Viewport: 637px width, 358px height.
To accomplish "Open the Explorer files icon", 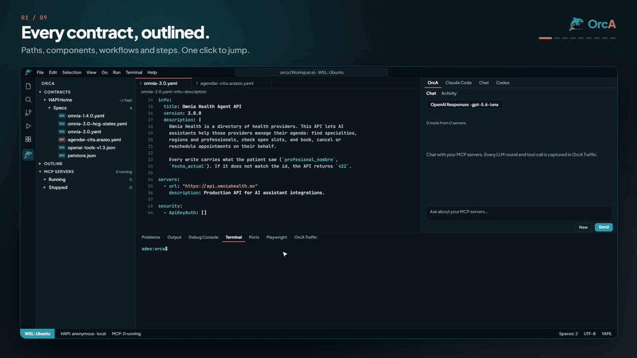I will (28, 86).
